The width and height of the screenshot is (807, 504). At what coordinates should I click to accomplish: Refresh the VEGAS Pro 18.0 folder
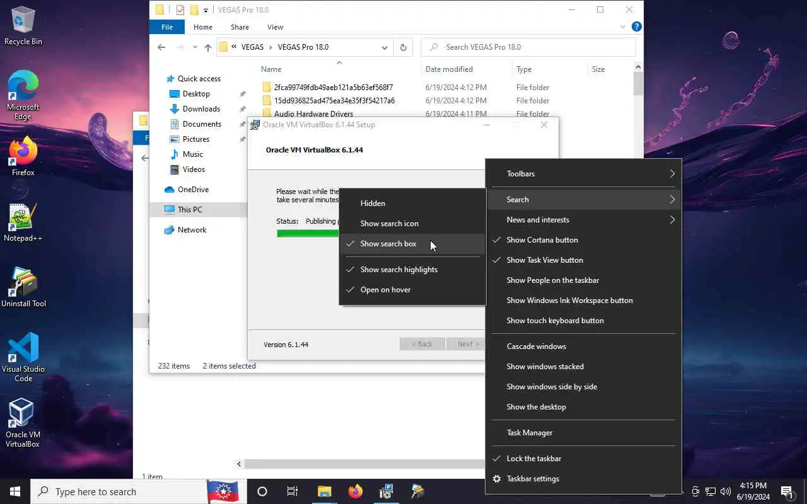click(x=403, y=47)
